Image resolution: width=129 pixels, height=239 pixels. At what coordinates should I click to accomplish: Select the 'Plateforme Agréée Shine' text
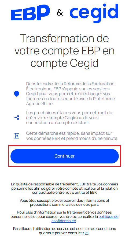pyautogui.click(x=71, y=101)
